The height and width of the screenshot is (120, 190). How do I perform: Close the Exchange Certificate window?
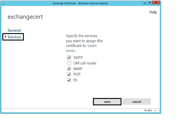[x=156, y=3]
